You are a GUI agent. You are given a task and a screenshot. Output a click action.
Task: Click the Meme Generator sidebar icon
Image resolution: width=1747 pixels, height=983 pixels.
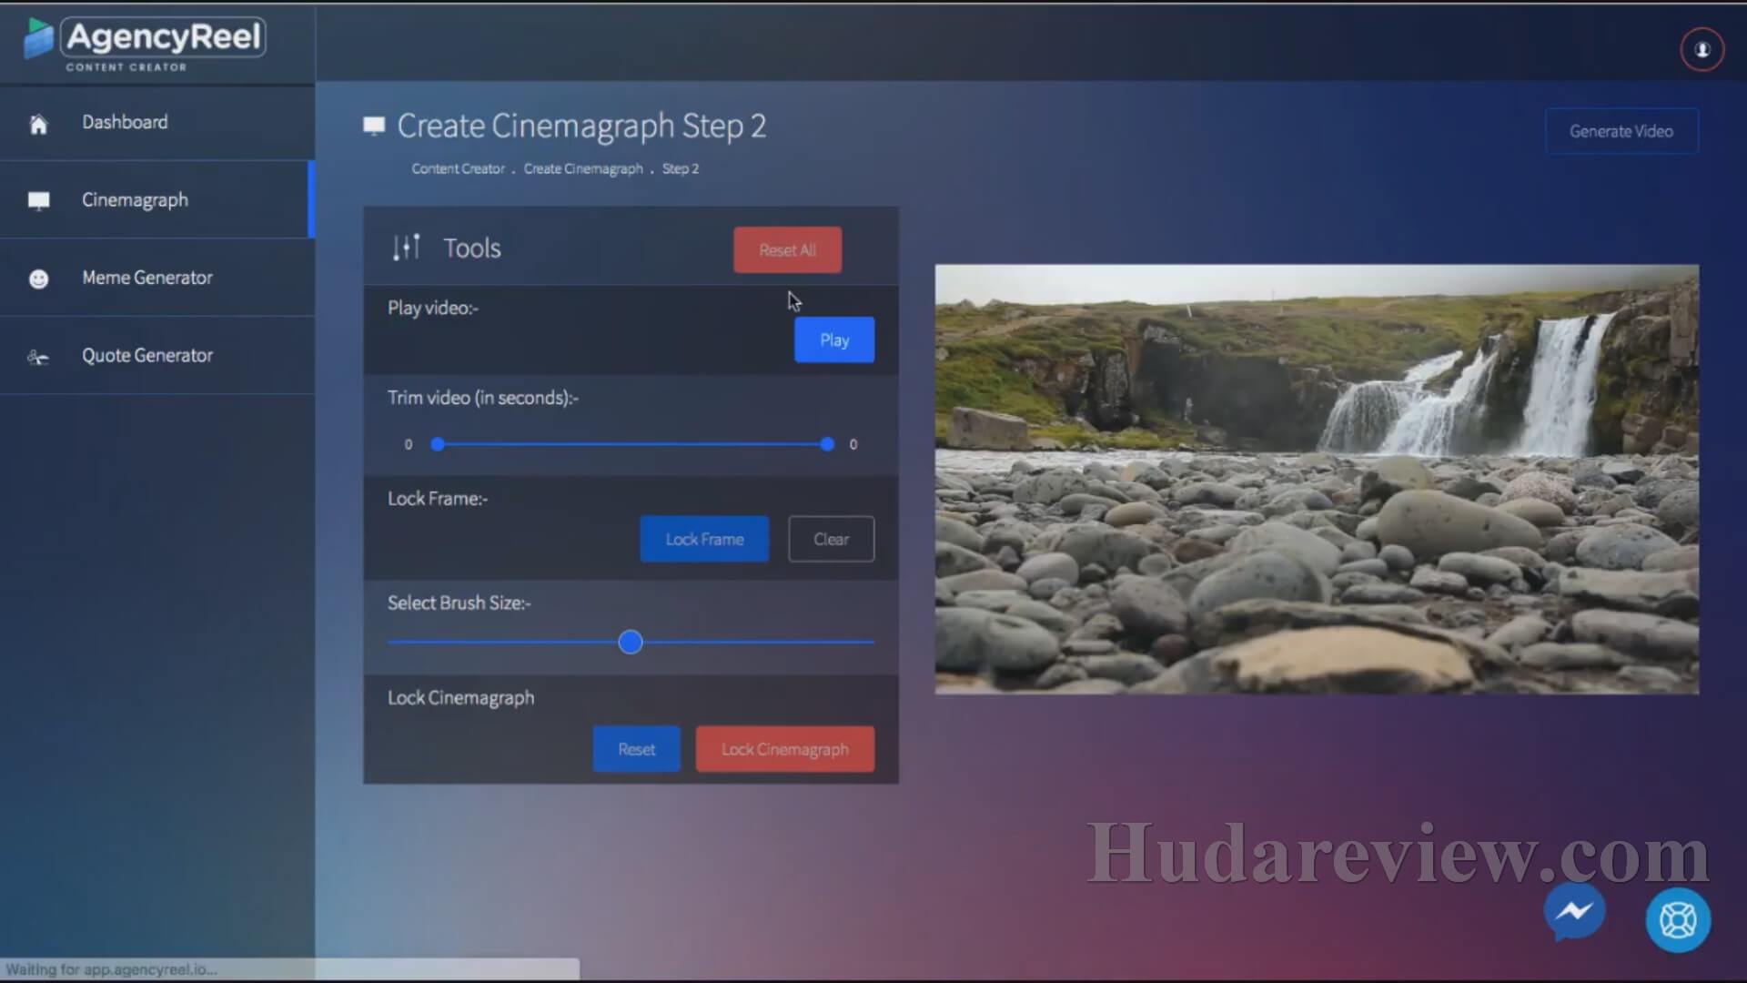37,278
